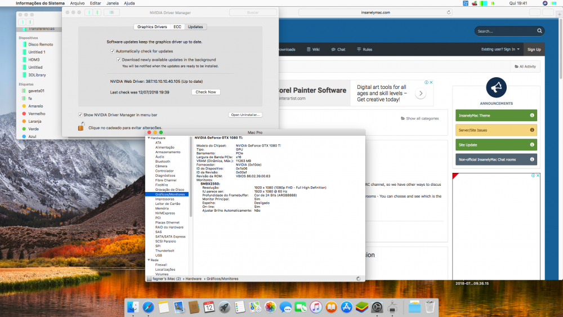This screenshot has height=317, width=563.
Task: Select Disco Remoto in Finder sidebar
Action: tap(41, 44)
